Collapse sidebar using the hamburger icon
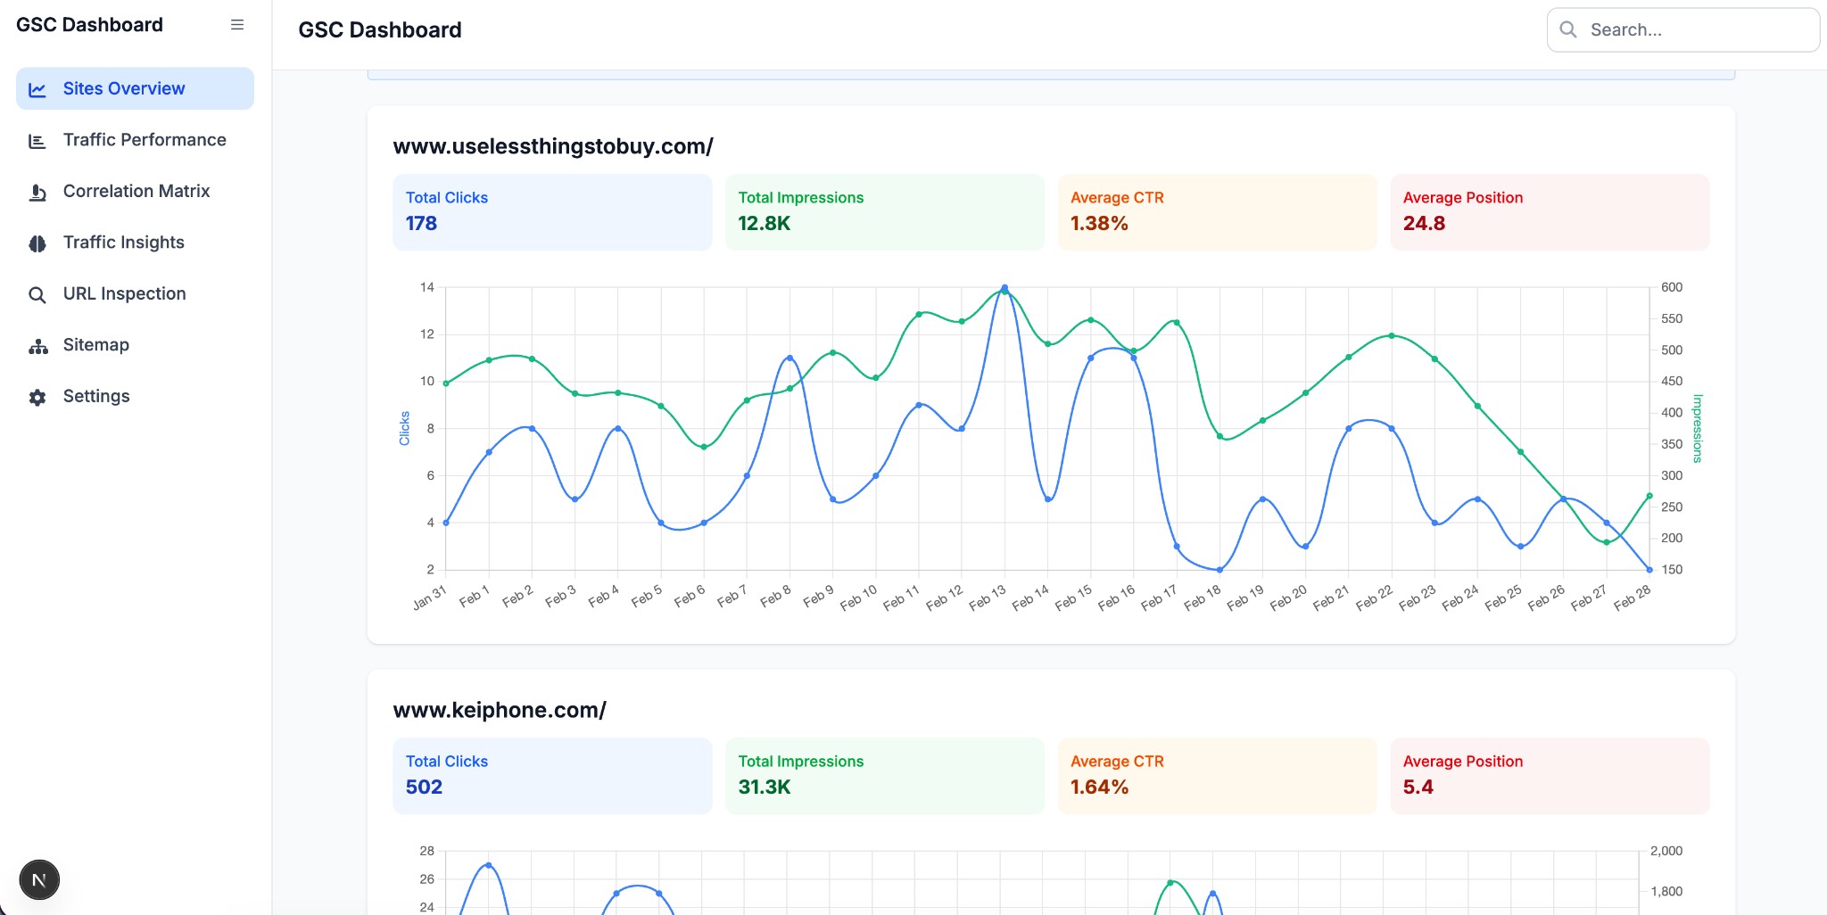 tap(237, 25)
